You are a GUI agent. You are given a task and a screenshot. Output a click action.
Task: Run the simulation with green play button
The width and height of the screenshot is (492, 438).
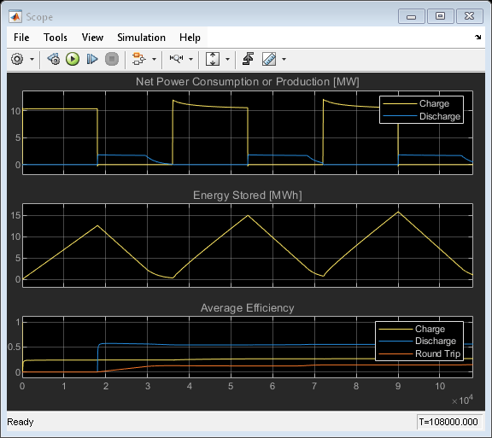pyautogui.click(x=73, y=59)
